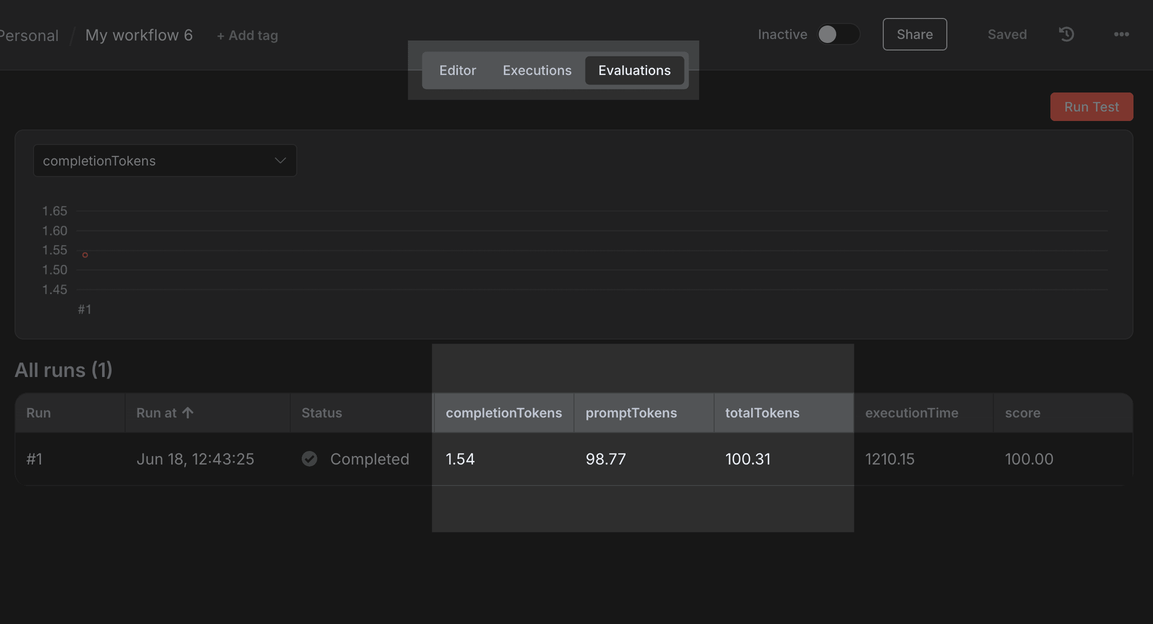Open the completionTokens metric dropdown
Image resolution: width=1153 pixels, height=624 pixels.
pos(165,160)
